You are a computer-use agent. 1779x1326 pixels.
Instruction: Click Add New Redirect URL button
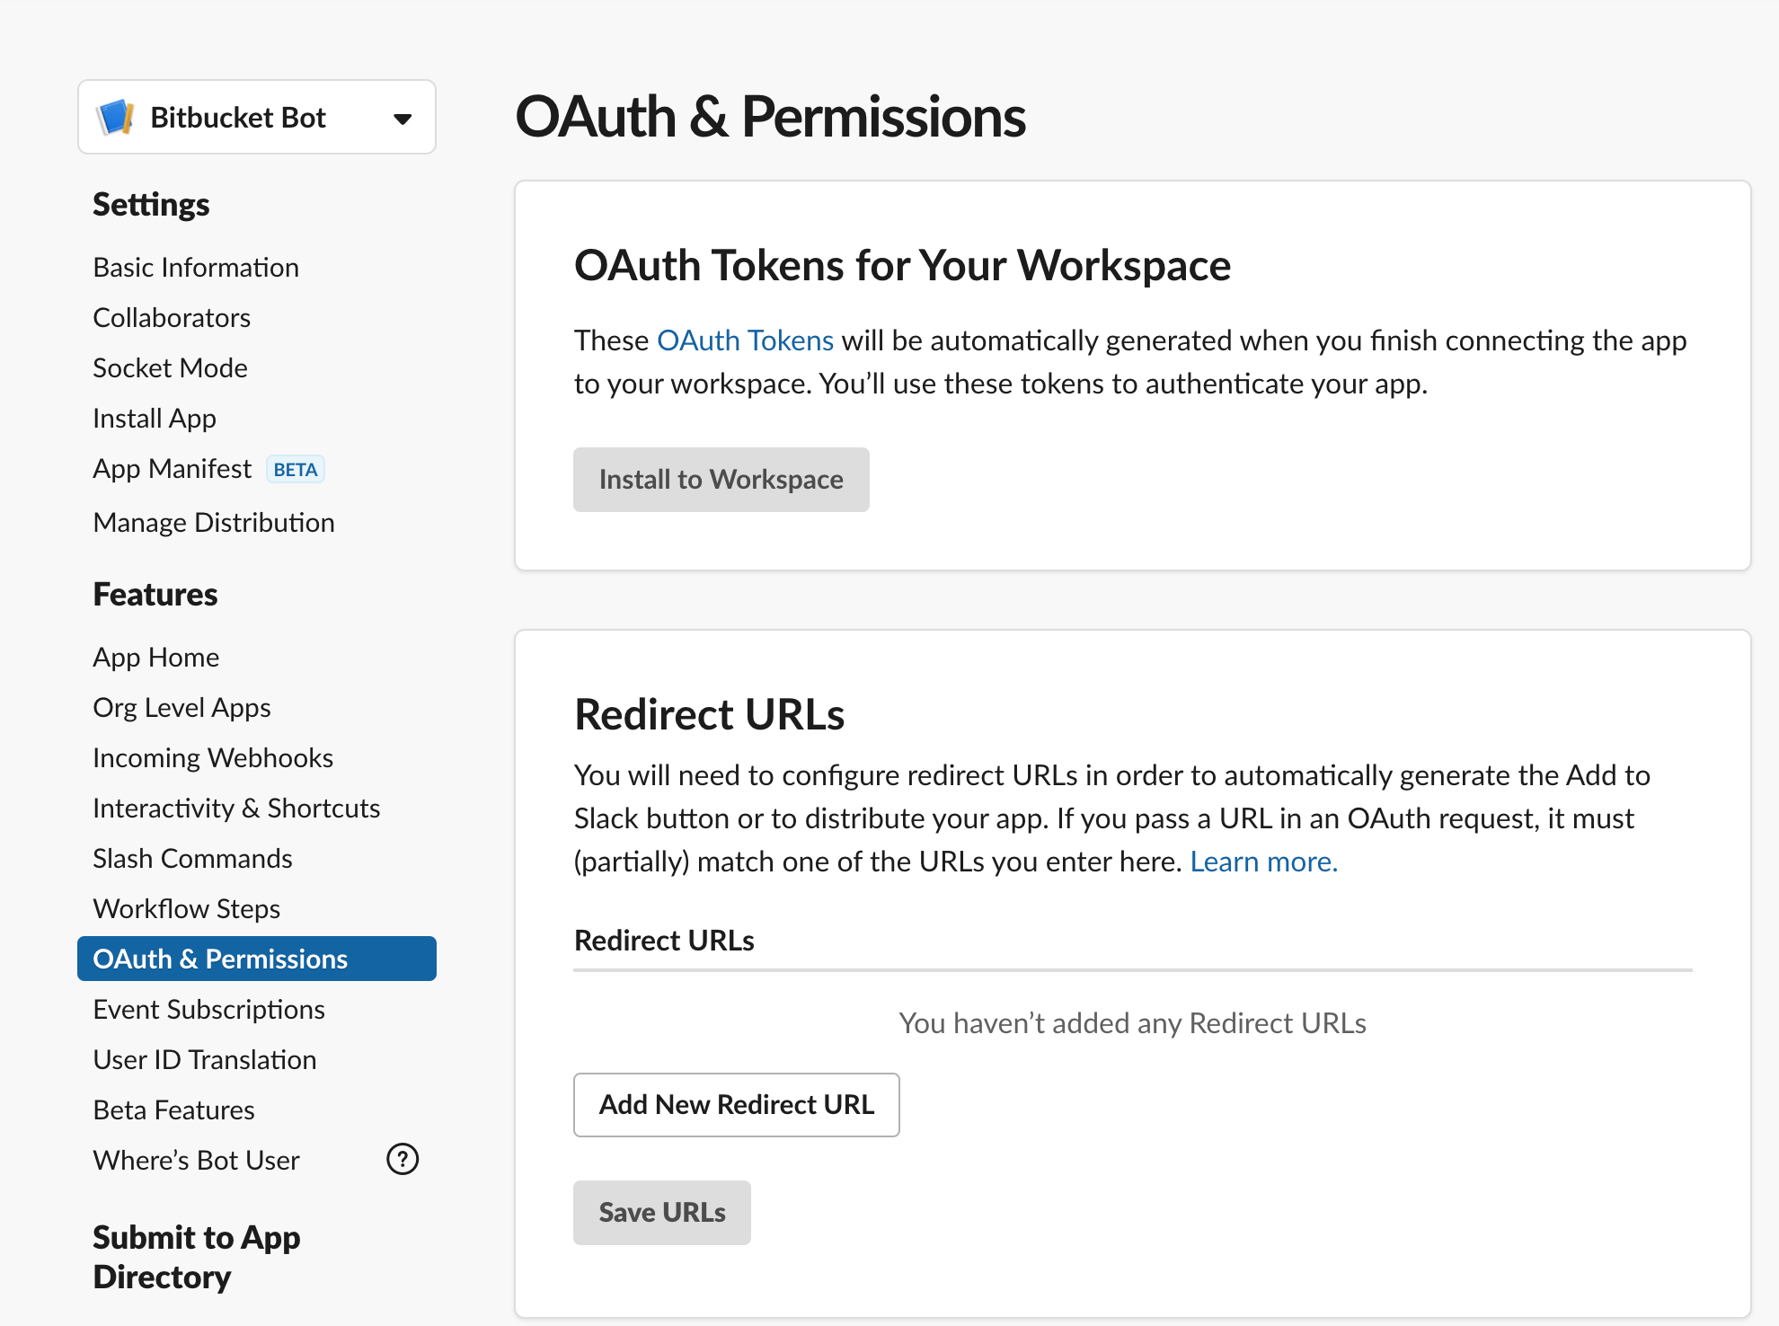[736, 1105]
